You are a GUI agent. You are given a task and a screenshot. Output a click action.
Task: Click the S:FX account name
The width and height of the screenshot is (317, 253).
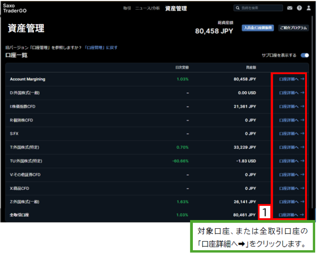click(14, 133)
